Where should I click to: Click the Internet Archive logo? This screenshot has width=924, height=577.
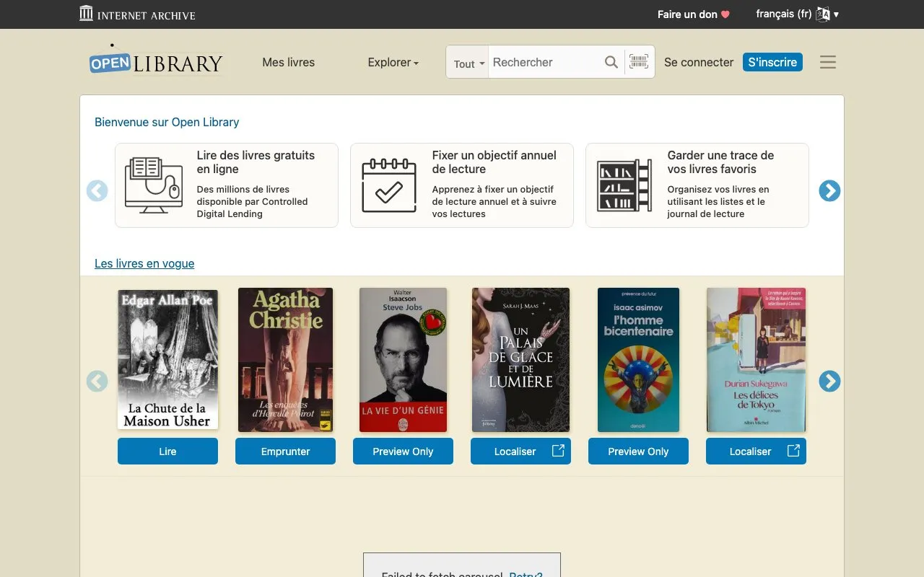137,14
